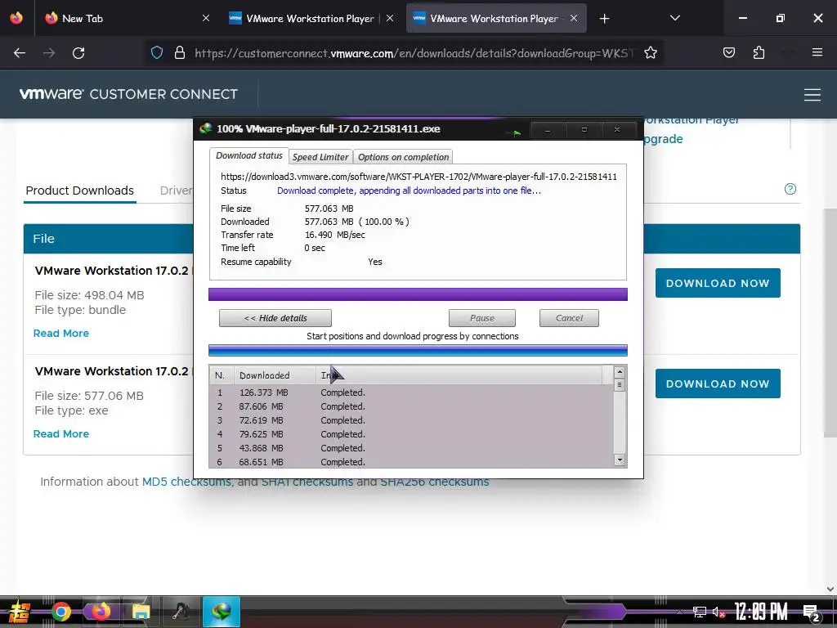Click the Hide details button

pyautogui.click(x=275, y=318)
